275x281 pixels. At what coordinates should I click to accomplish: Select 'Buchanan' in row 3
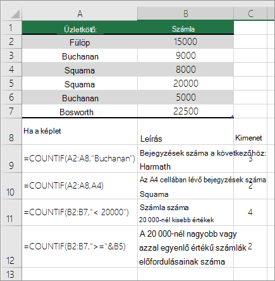[x=80, y=56]
